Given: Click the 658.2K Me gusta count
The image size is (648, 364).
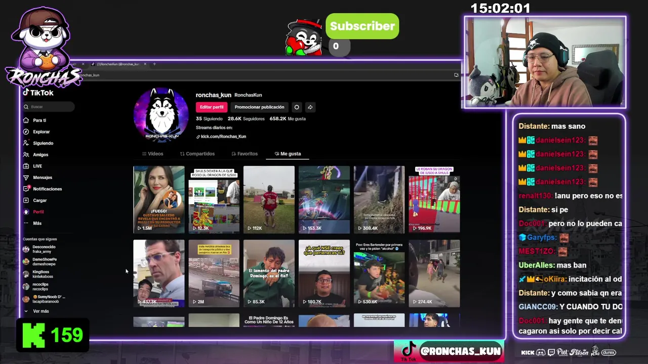Looking at the screenshot, I should [x=288, y=119].
